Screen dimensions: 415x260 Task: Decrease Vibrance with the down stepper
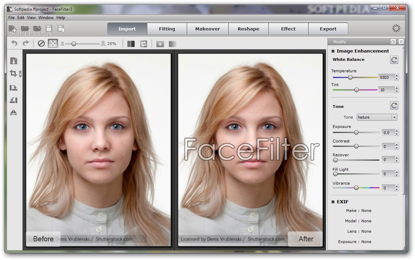[x=396, y=190]
